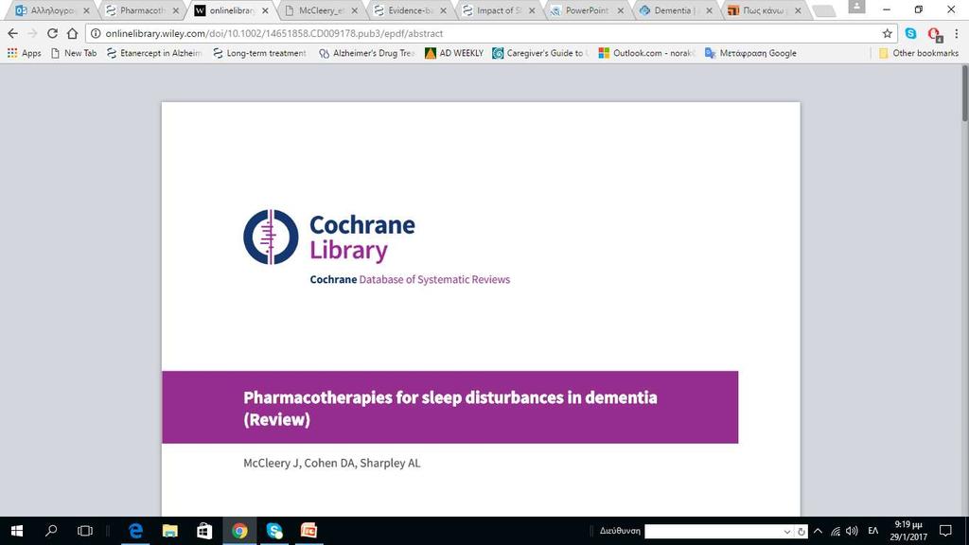Viewport: 969px width, 545px height.
Task: Click the Chrome taskbar icon
Action: click(239, 531)
